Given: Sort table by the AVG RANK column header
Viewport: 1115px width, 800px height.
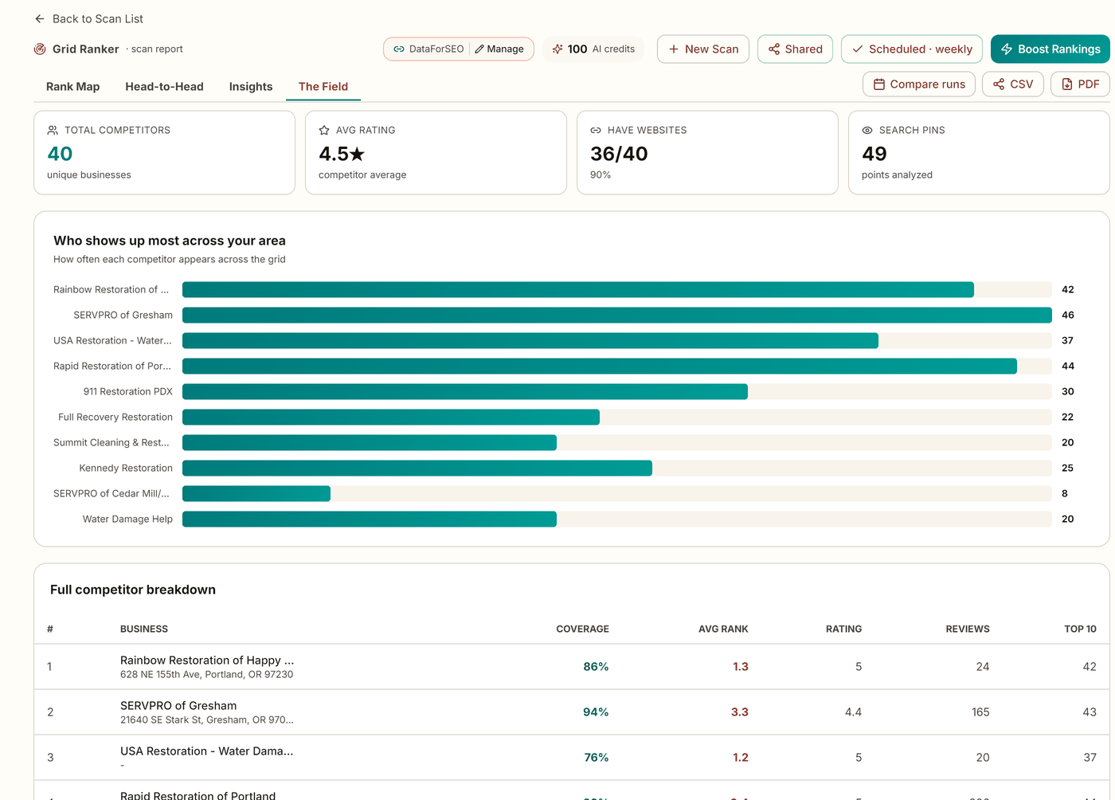Looking at the screenshot, I should tap(723, 629).
